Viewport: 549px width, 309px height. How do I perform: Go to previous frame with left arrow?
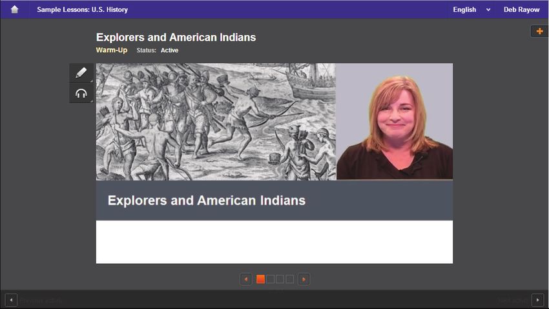tap(246, 279)
